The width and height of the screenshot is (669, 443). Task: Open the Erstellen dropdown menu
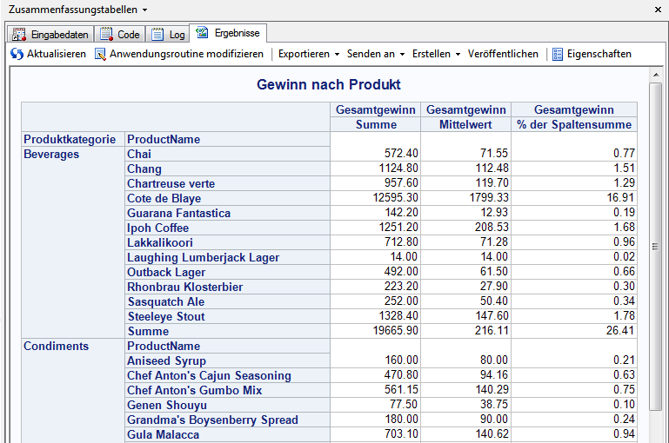click(x=436, y=54)
